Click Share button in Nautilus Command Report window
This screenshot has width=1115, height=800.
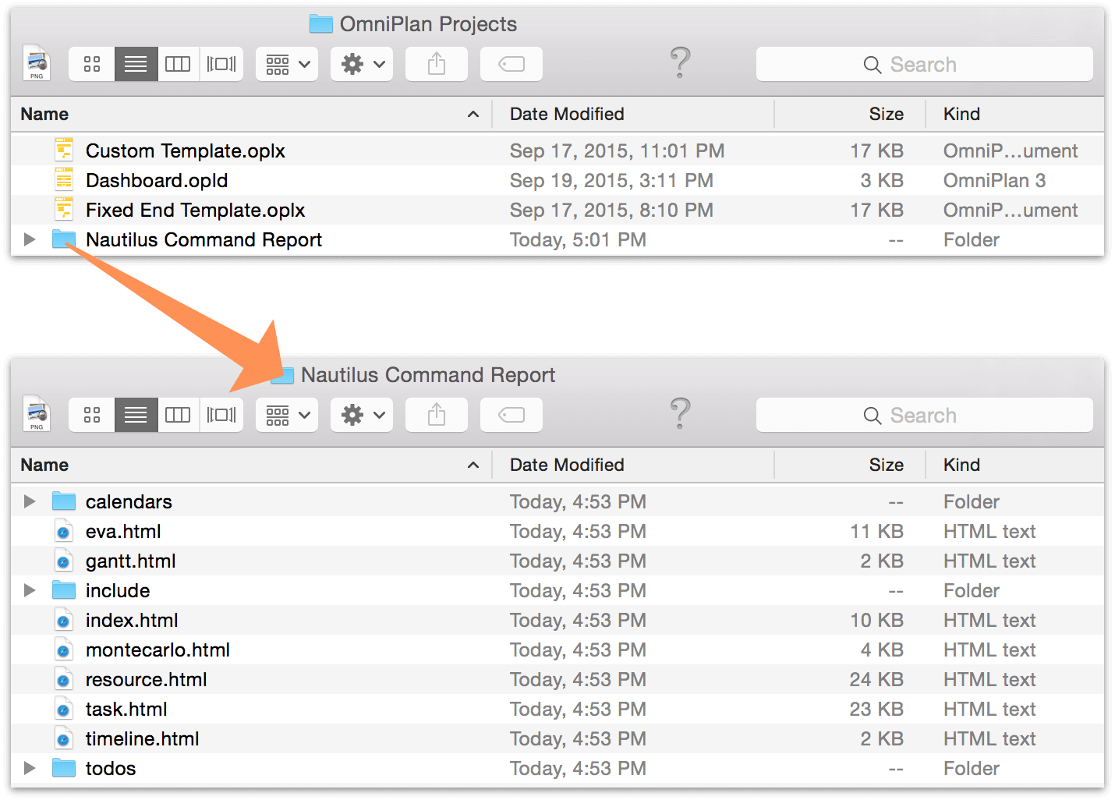tap(437, 415)
